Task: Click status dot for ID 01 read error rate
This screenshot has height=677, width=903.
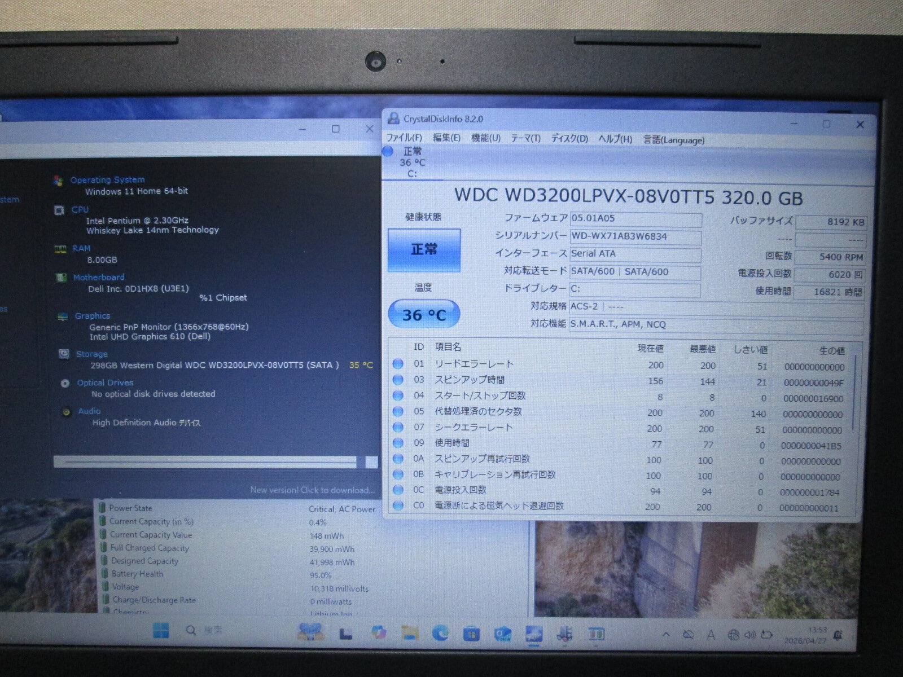Action: click(398, 364)
